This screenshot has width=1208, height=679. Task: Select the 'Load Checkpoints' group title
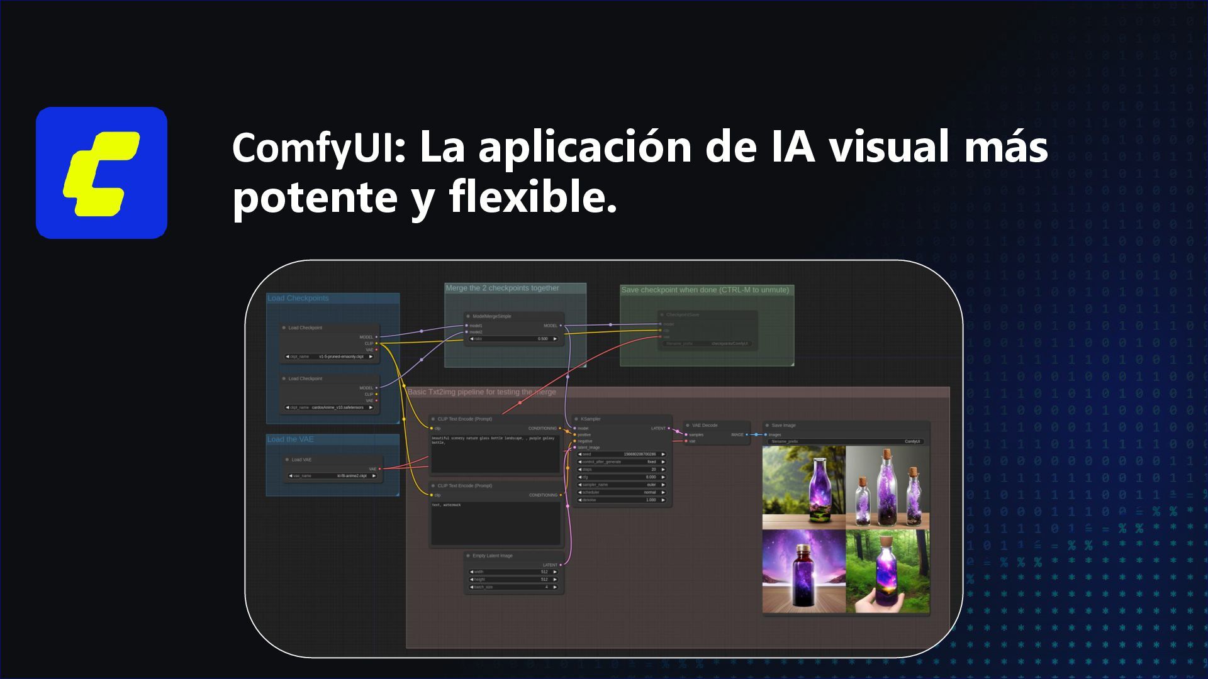click(x=298, y=298)
